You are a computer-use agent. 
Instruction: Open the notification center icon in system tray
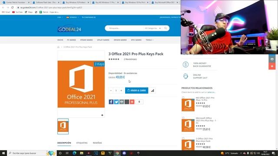click(273, 153)
